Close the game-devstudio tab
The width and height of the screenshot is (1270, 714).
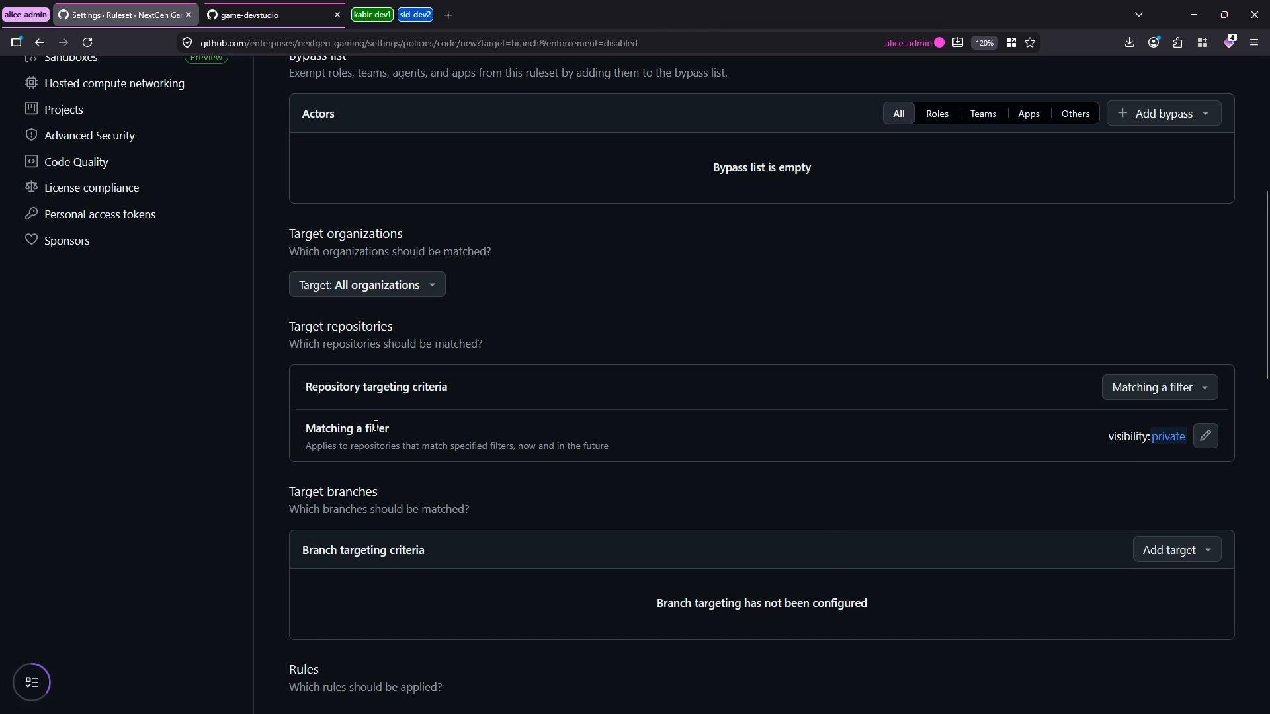pyautogui.click(x=337, y=15)
